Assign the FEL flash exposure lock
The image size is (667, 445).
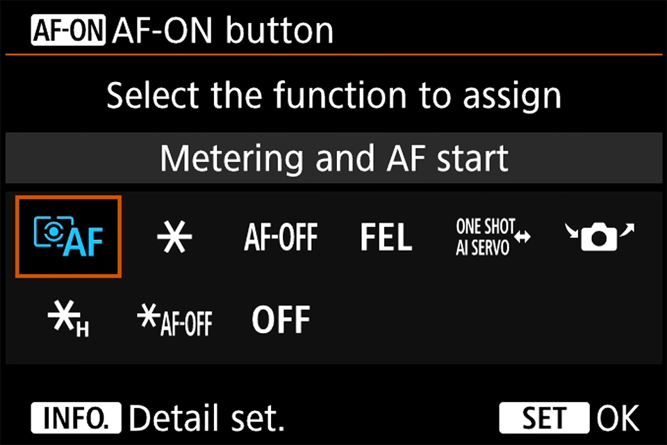pyautogui.click(x=386, y=237)
